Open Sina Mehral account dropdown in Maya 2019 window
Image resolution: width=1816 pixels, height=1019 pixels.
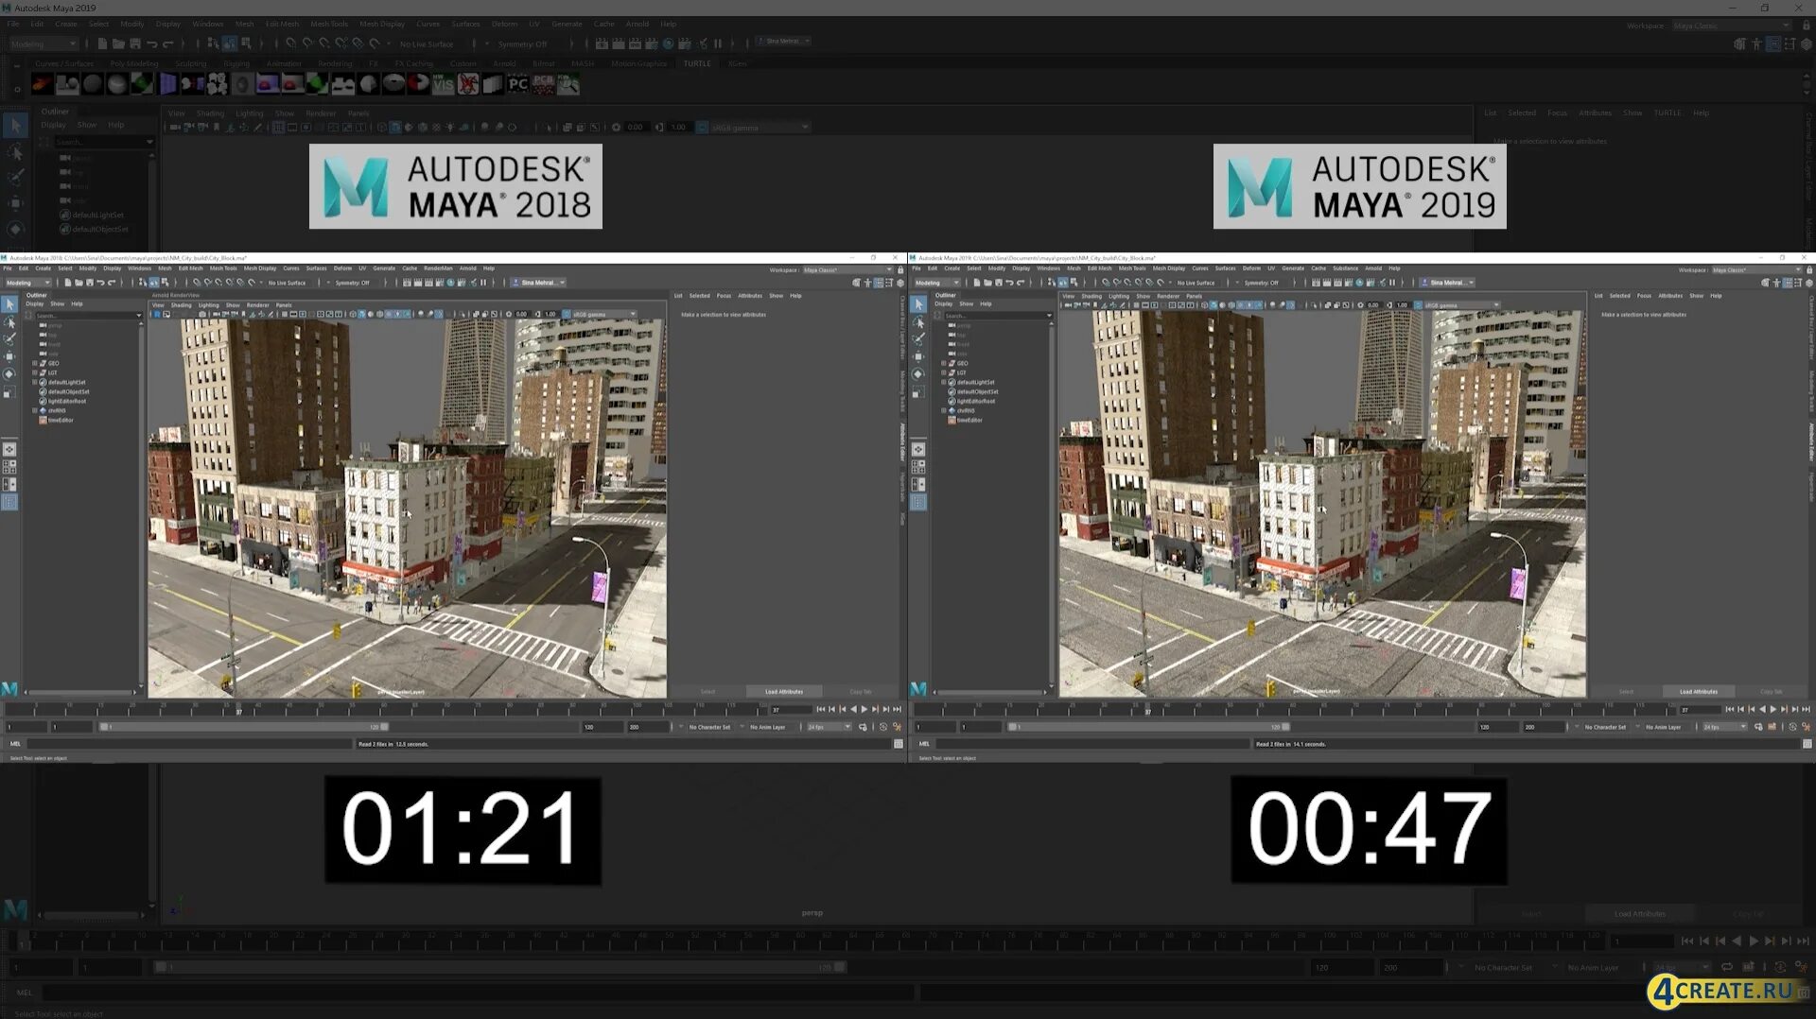(x=1447, y=283)
